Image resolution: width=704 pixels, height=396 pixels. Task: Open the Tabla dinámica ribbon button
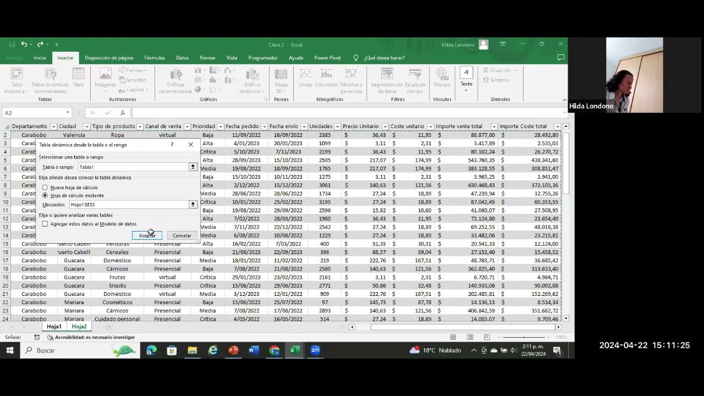(x=17, y=81)
